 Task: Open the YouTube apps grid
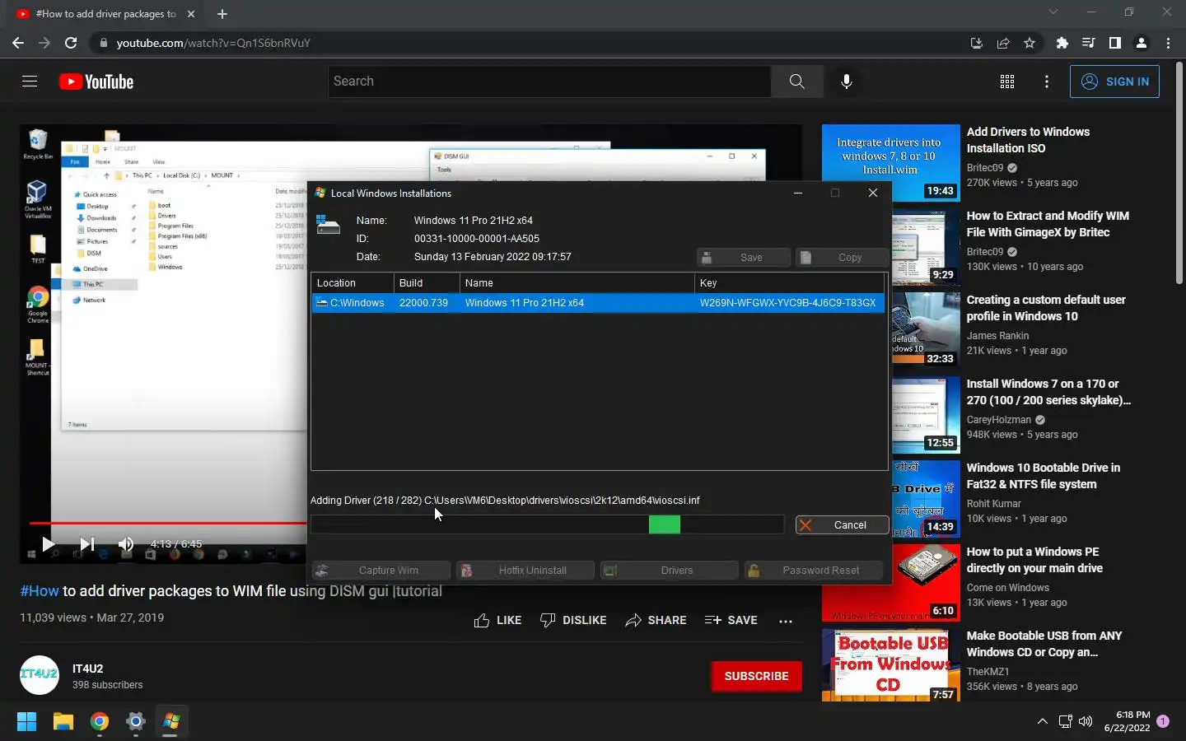click(x=1007, y=82)
